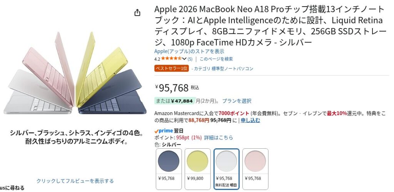Open the rating breakdown chevron next to stars

pos(184,59)
